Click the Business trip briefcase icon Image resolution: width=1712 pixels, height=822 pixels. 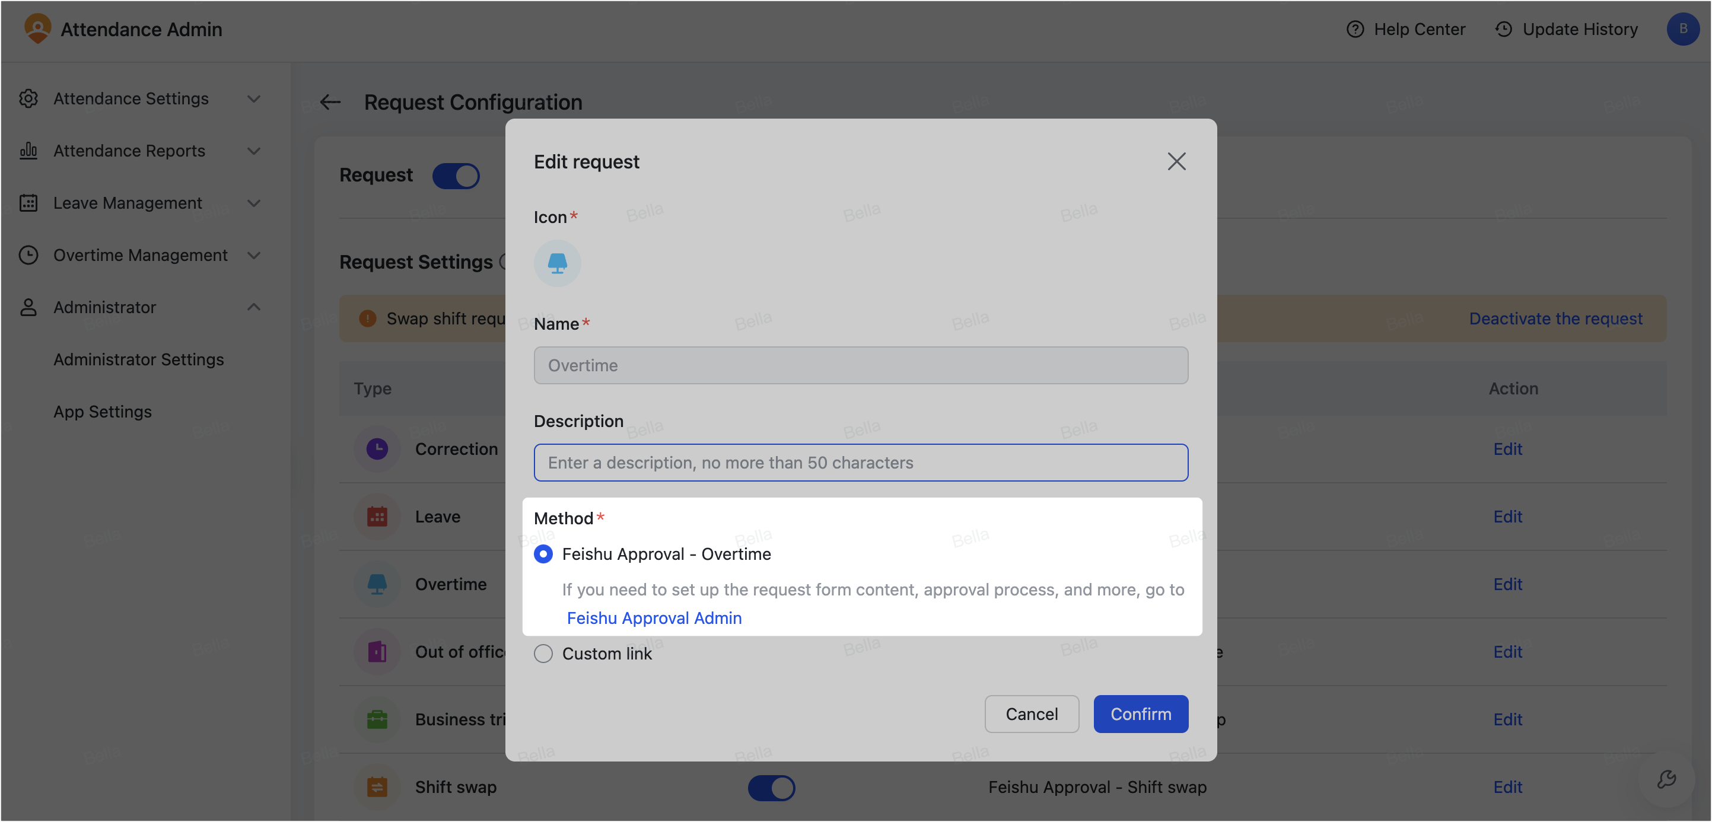[377, 719]
